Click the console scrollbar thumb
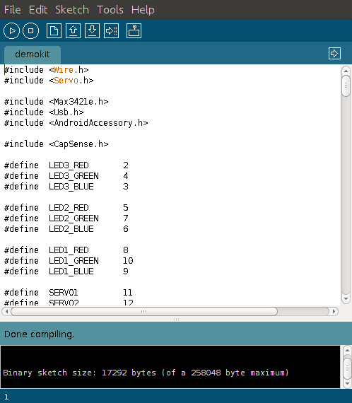The image size is (352, 403). point(347,368)
